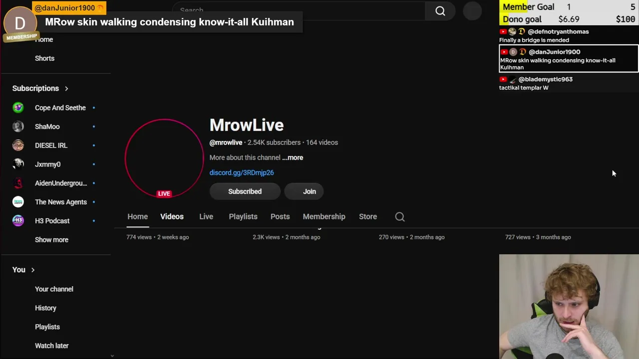Click the highlighted @danJunior1900 chat message
This screenshot has height=359, width=639.
point(569,59)
